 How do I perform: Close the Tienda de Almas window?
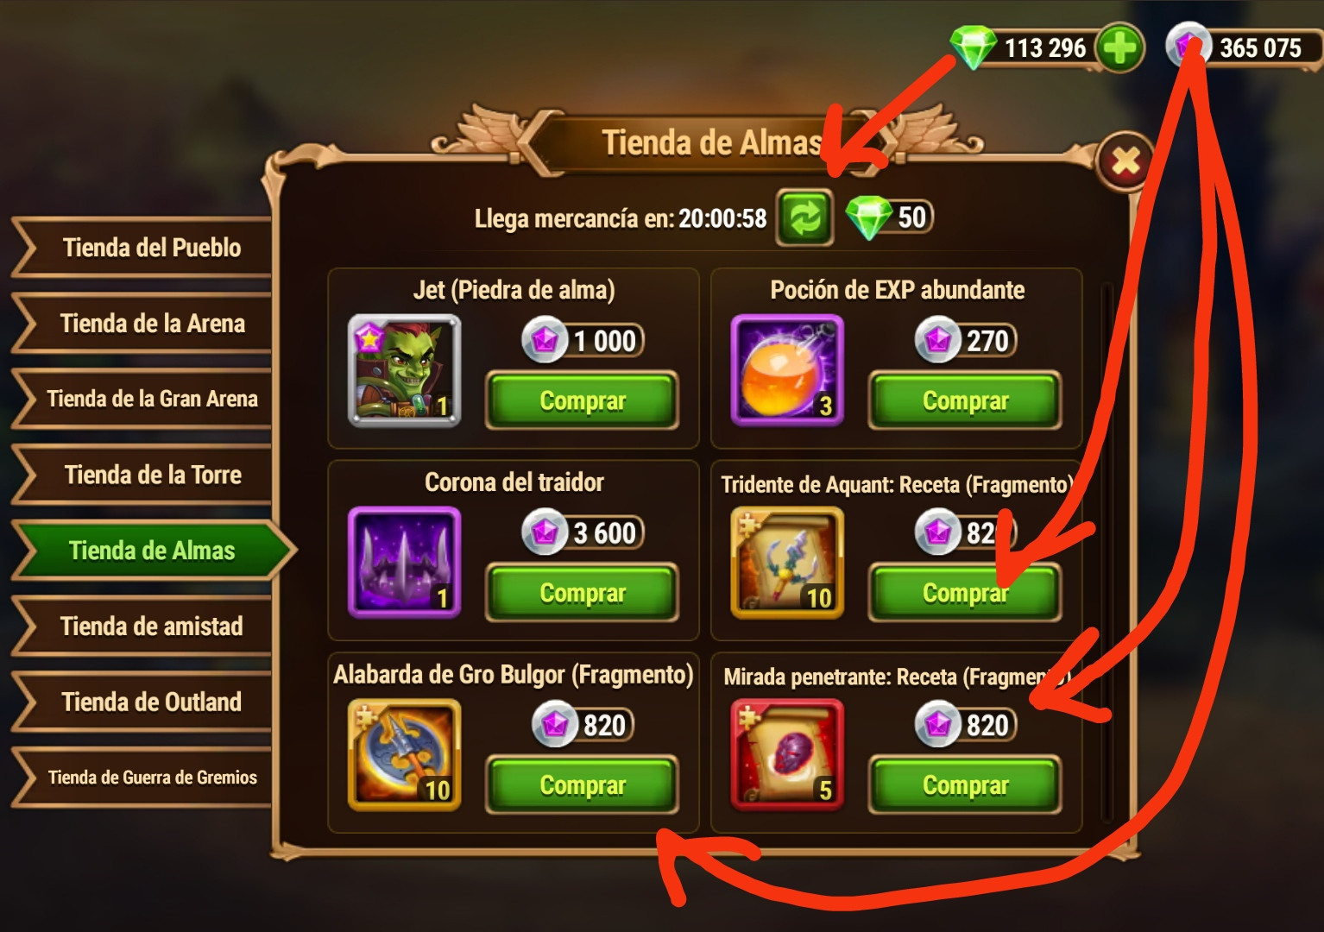click(1125, 161)
